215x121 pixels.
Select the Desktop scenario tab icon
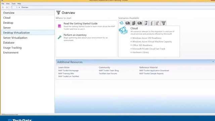pyautogui.click(x=128, y=23)
